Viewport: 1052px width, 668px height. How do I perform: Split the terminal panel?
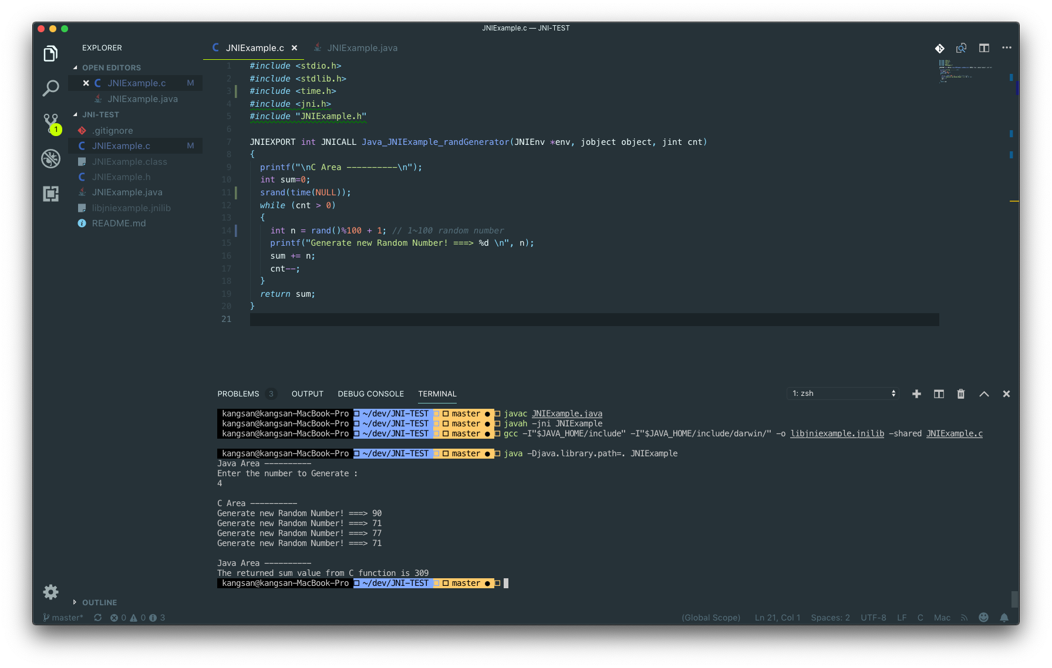pos(939,394)
